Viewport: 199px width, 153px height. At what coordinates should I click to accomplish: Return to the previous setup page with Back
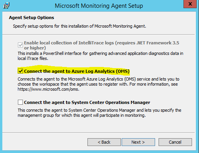click(104, 142)
